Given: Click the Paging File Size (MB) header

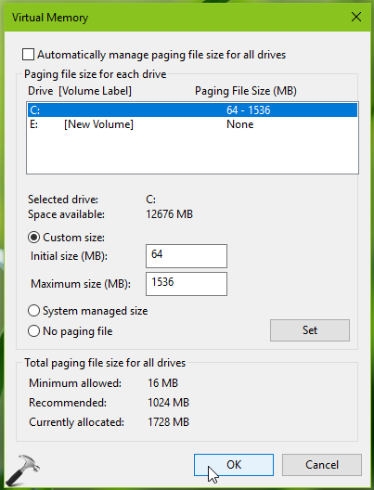Looking at the screenshot, I should [246, 91].
